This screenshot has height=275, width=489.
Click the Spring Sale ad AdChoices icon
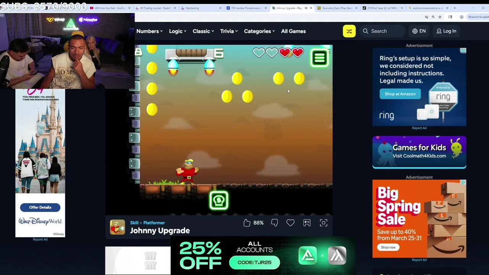click(463, 183)
